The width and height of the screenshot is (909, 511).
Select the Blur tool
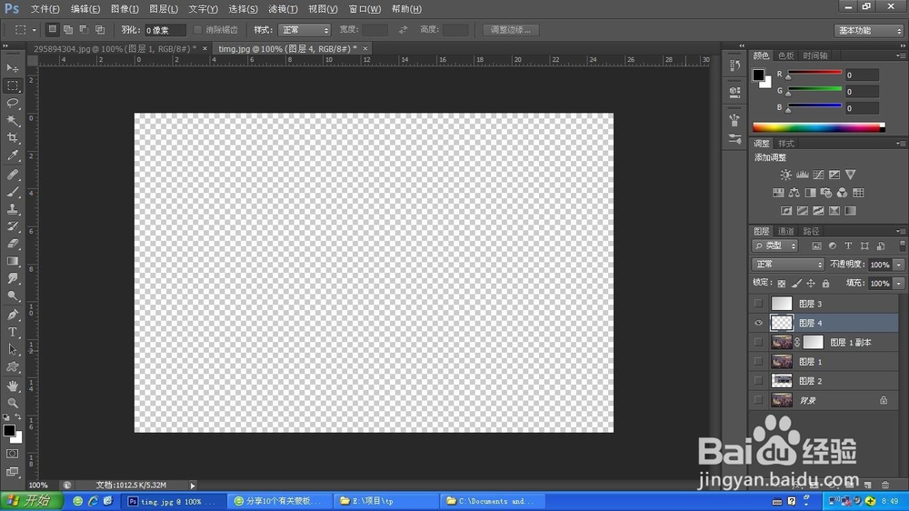click(12, 279)
